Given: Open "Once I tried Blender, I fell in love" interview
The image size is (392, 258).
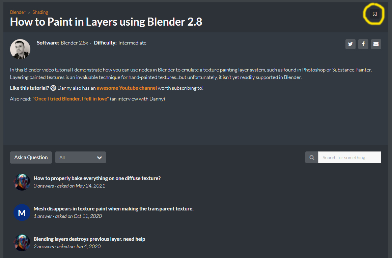Looking at the screenshot, I should tap(71, 99).
